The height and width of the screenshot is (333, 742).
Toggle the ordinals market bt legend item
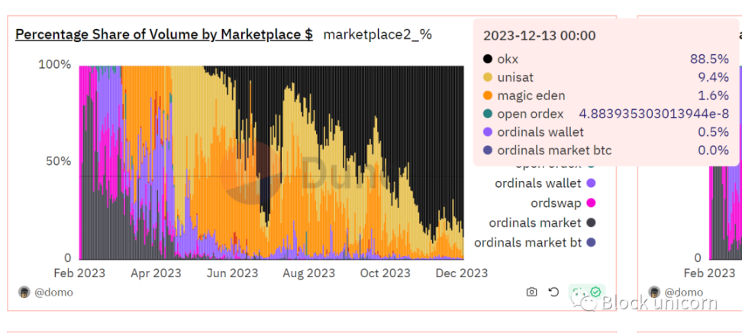(x=534, y=243)
